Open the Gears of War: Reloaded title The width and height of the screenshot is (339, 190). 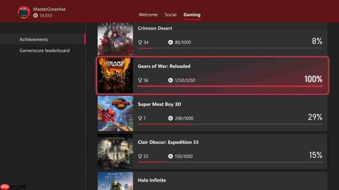(164, 66)
